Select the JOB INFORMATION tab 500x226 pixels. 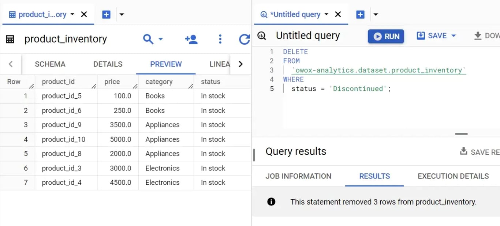tap(298, 176)
